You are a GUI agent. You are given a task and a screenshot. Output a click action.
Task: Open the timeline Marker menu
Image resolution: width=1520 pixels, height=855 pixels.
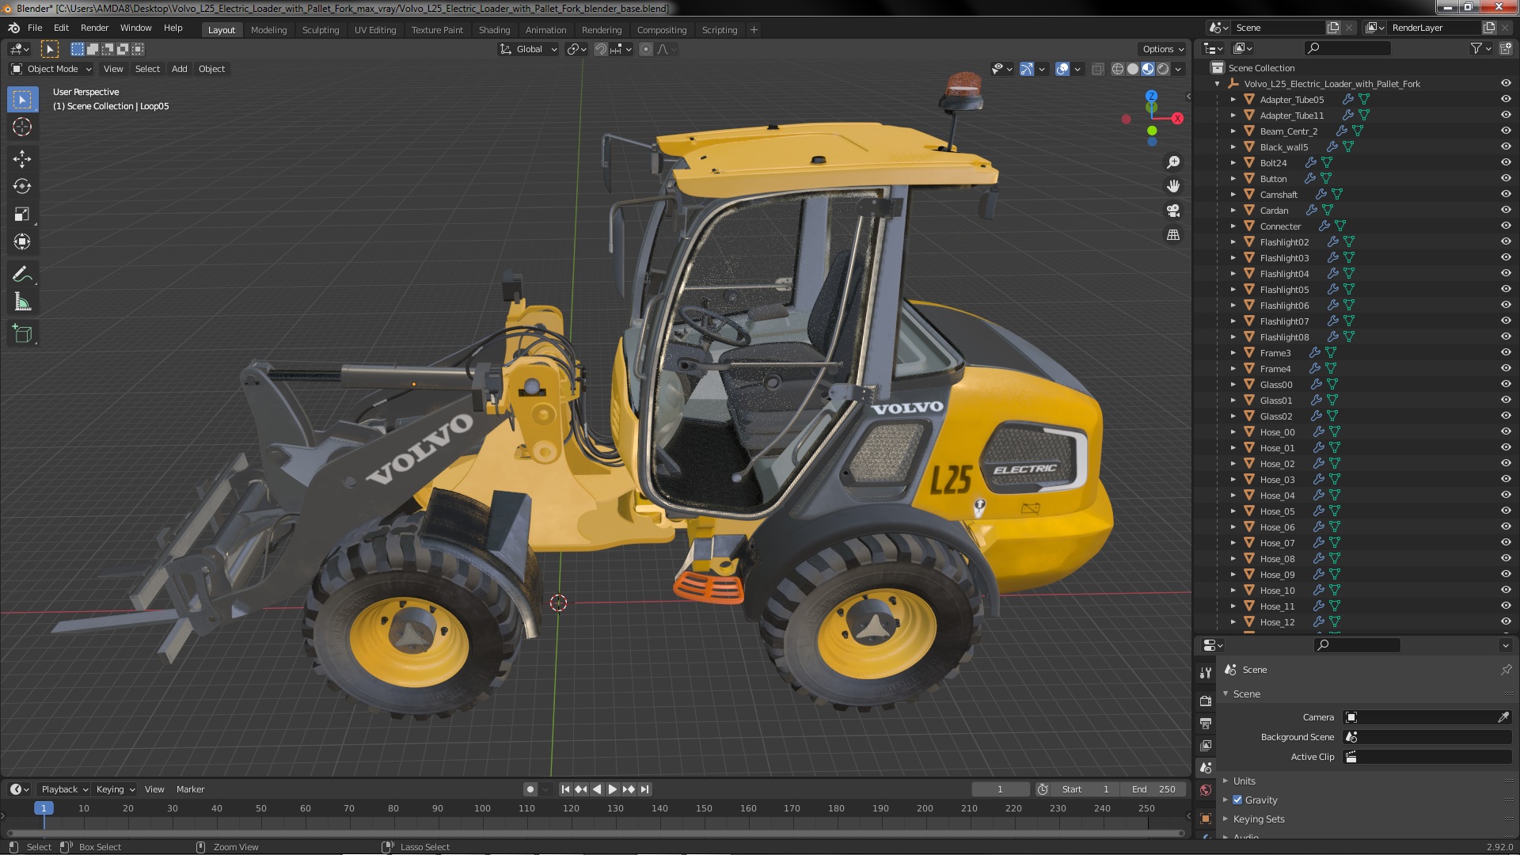pos(190,789)
